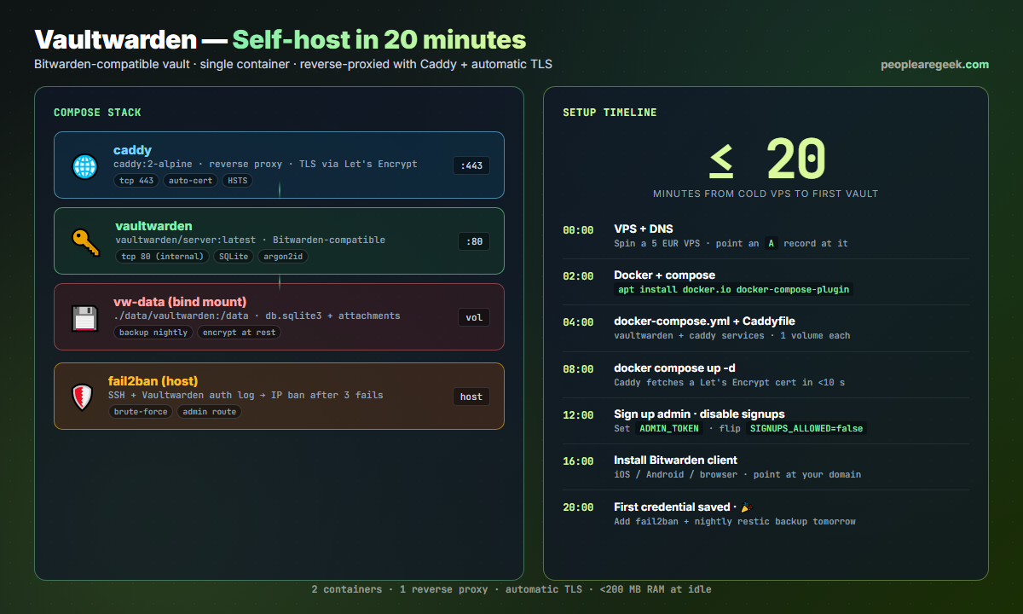Click the iOS / Android / browser line
This screenshot has height=614, width=1023.
coord(737,475)
